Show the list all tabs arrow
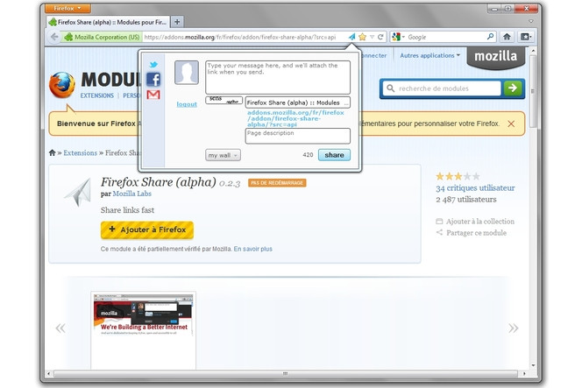The image size is (582, 388). (x=531, y=21)
